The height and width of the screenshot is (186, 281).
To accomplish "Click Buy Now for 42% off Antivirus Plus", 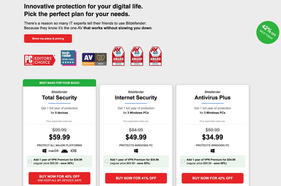I will (212, 178).
